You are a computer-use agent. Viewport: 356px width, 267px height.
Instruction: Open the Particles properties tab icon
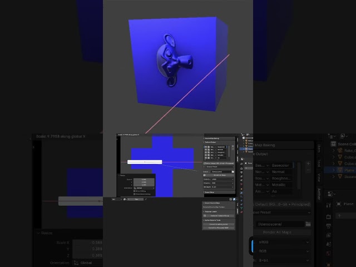(x=241, y=196)
